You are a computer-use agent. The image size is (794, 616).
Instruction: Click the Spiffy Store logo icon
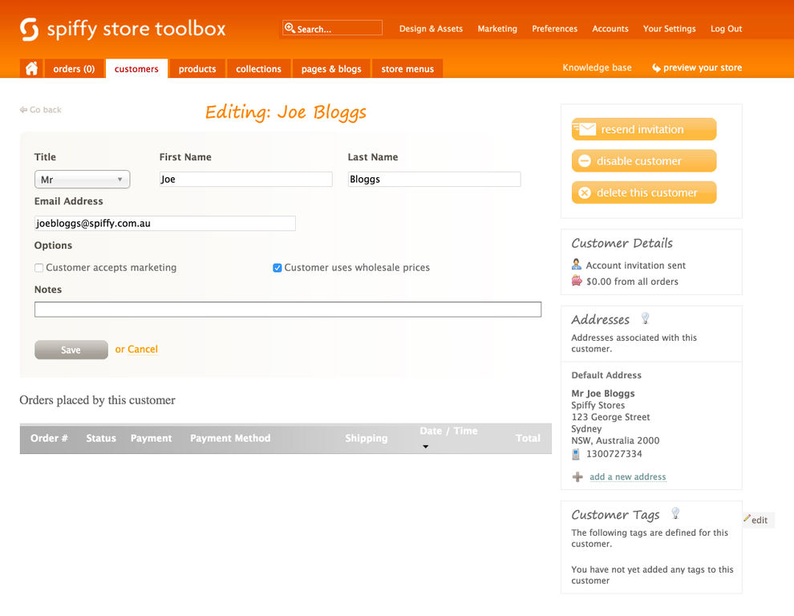[30, 29]
